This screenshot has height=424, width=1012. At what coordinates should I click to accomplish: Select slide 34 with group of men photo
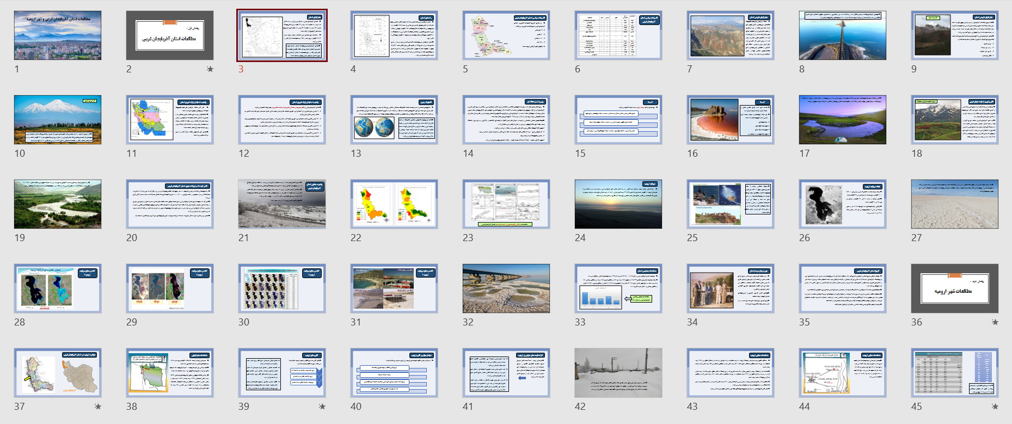tap(731, 288)
